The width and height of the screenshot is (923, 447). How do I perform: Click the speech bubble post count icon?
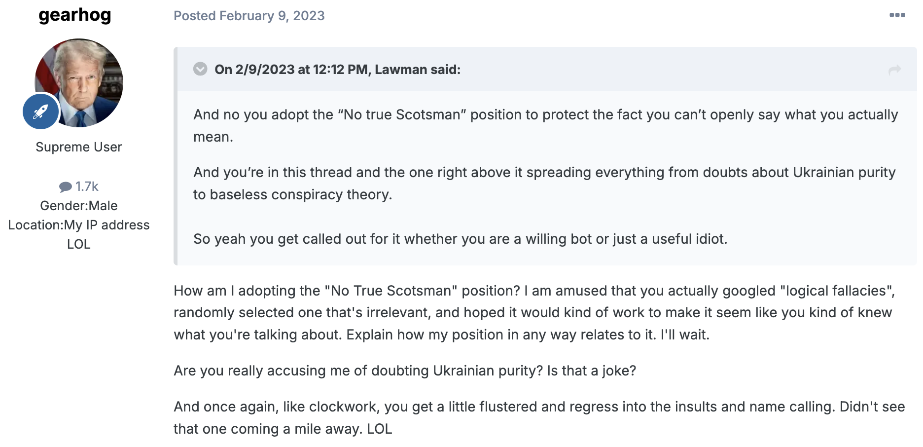tap(65, 187)
